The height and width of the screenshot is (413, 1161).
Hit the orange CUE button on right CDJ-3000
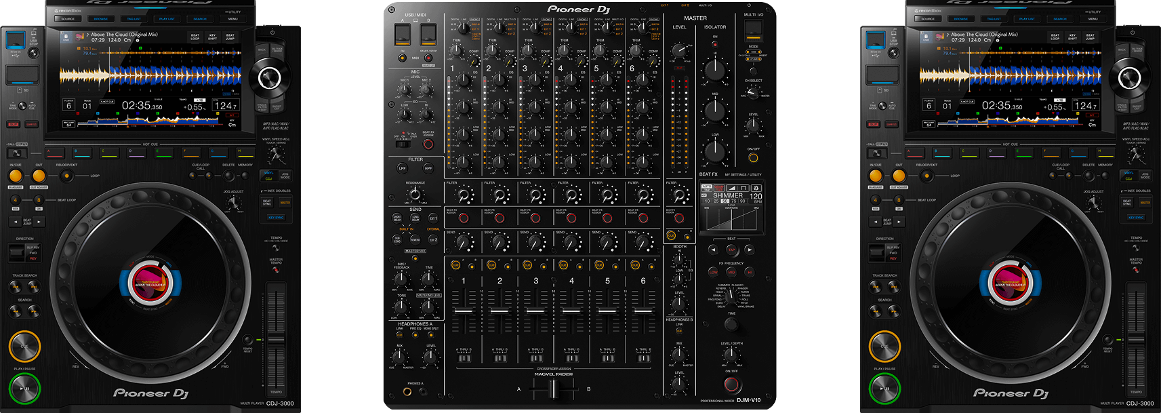tap(884, 347)
